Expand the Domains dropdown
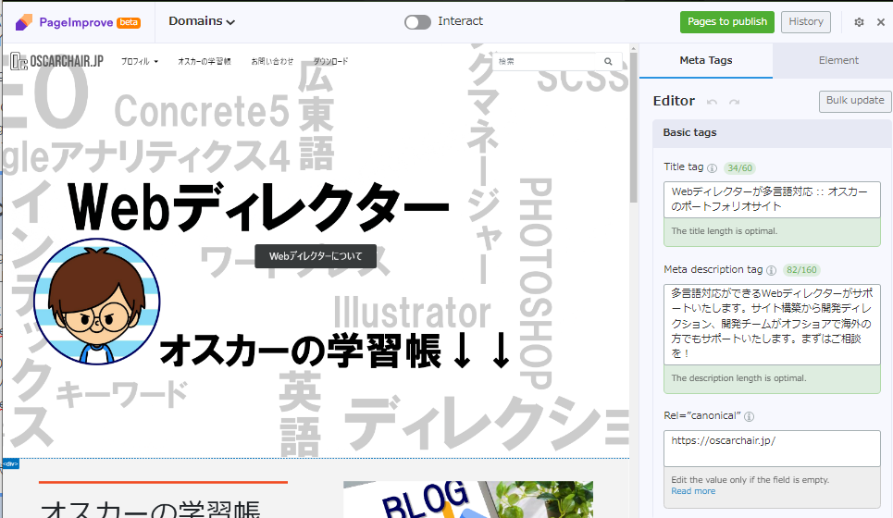893x518 pixels. pyautogui.click(x=202, y=21)
